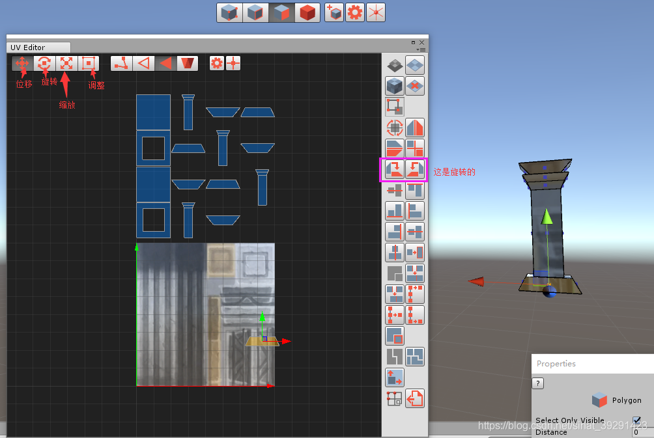The image size is (654, 438).
Task: Click the selection rectangle with red corners icon
Action: (394, 107)
